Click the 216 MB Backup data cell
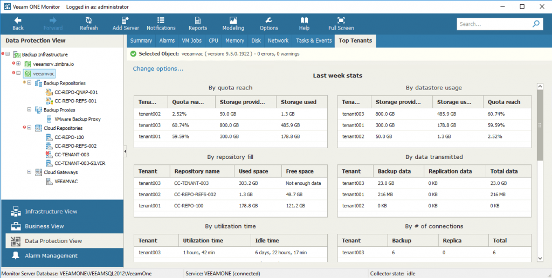The width and height of the screenshot is (552, 278). 385,194
